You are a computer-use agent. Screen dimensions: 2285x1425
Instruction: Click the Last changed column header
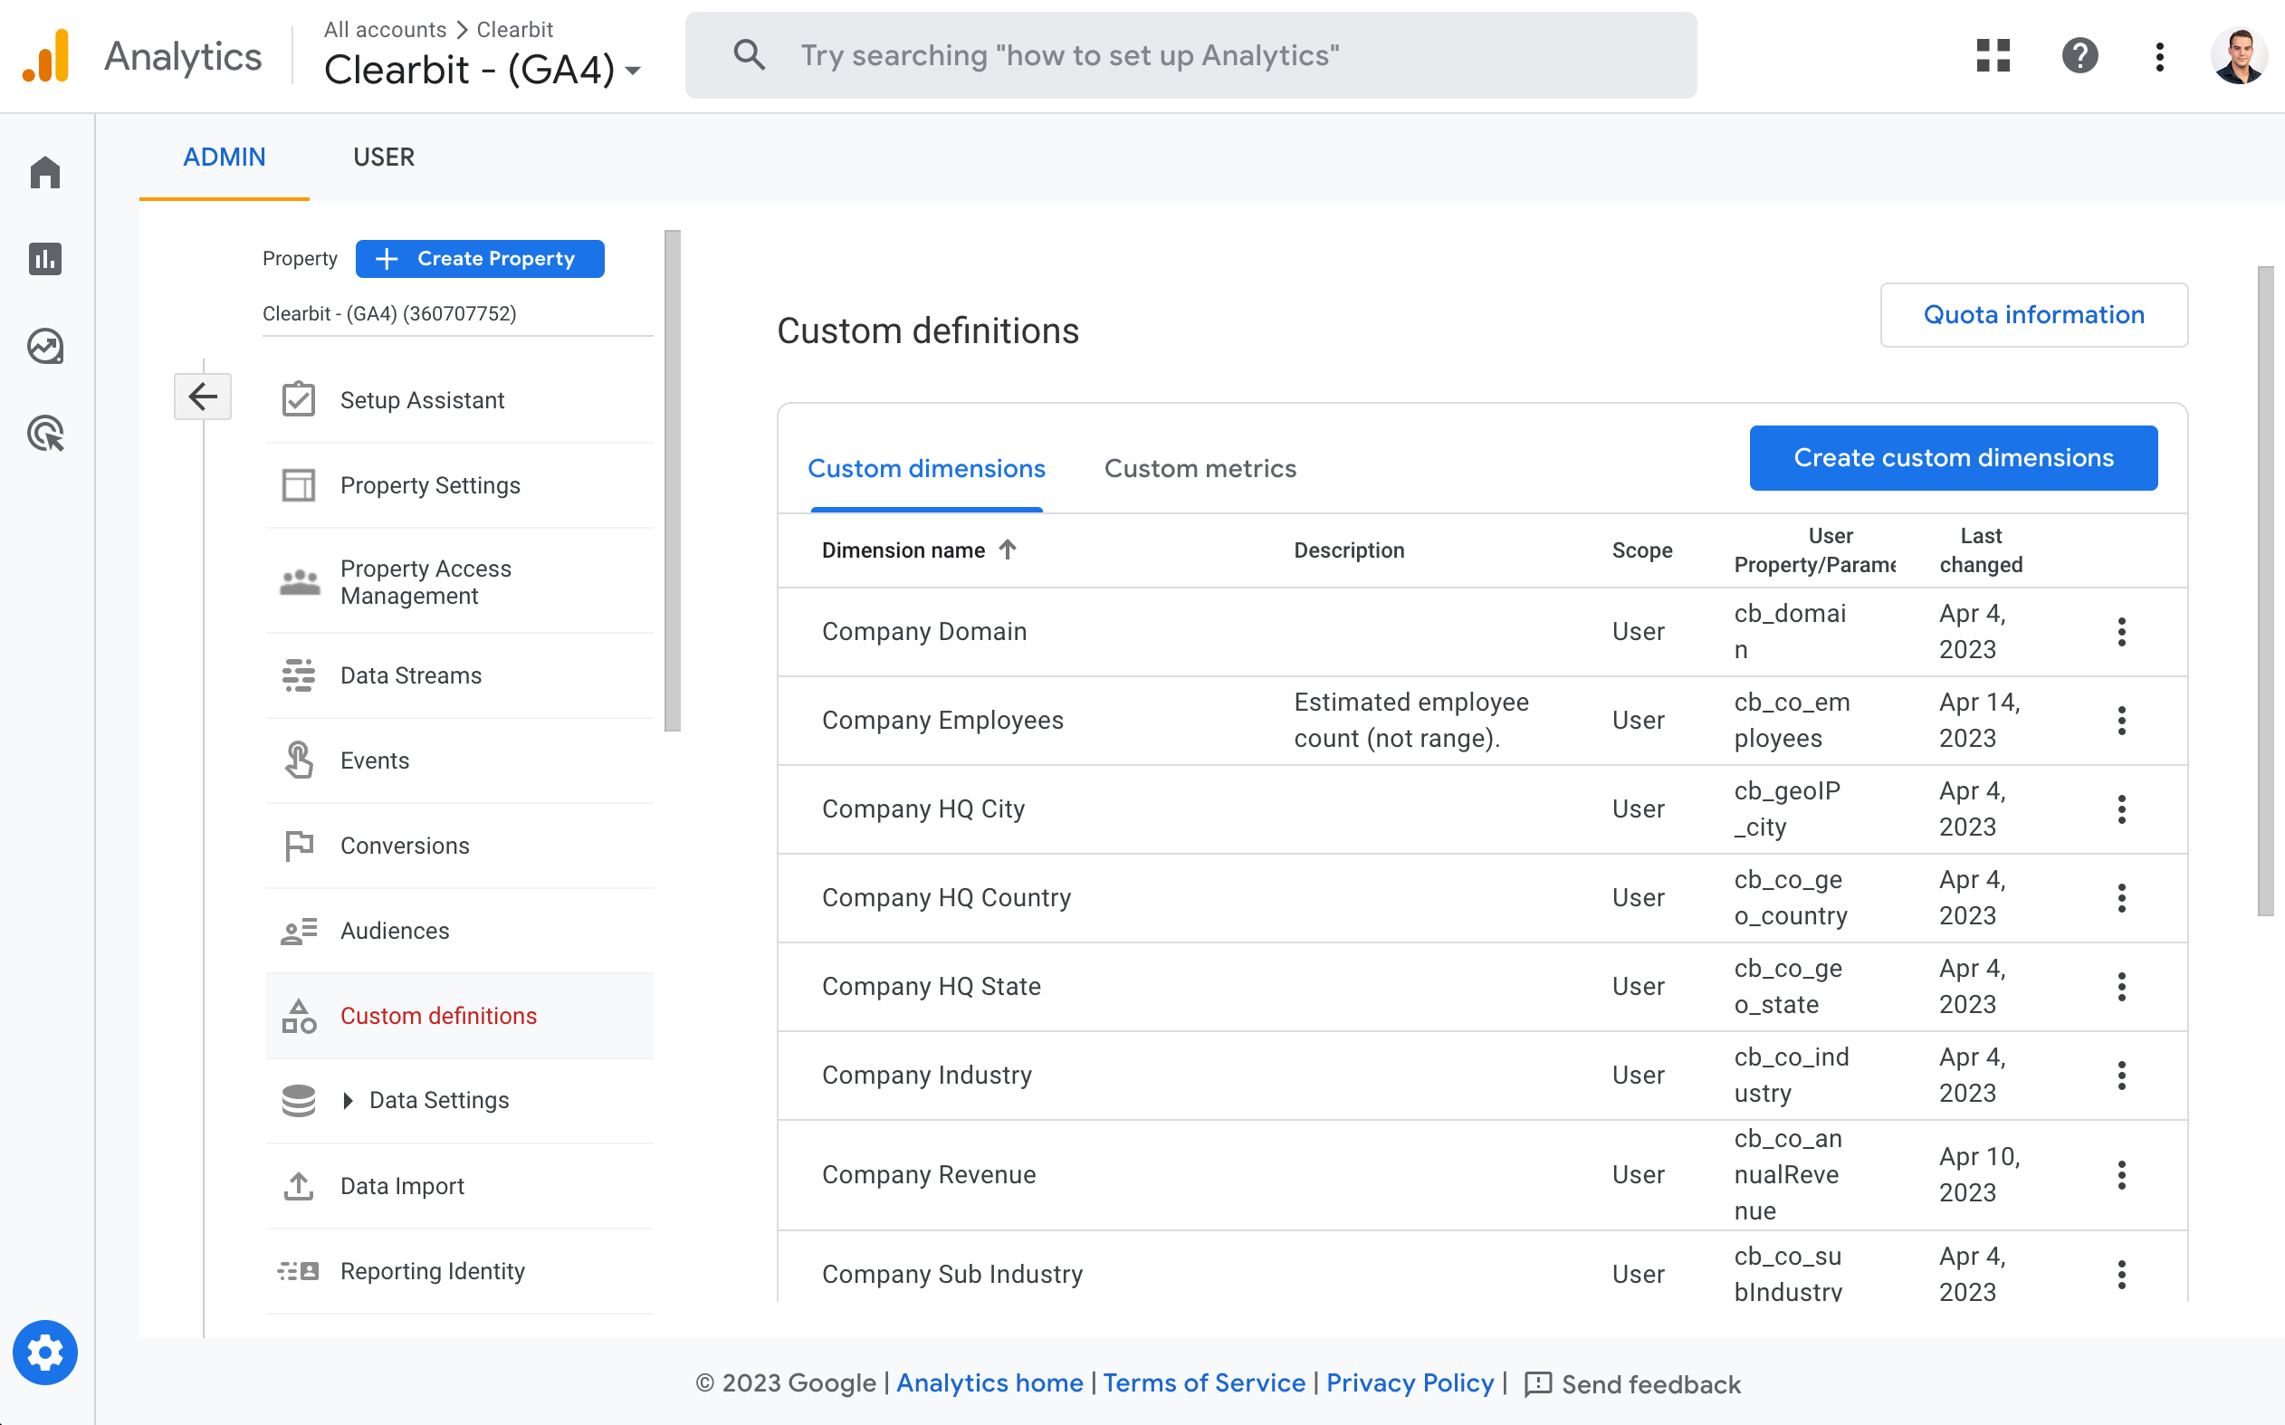[1981, 550]
